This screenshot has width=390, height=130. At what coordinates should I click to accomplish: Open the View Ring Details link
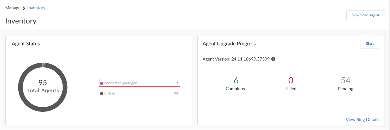362,120
